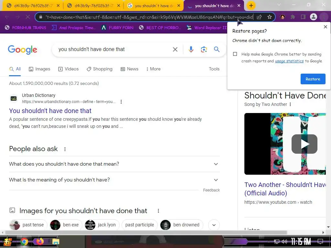Expand more image filter chips
Viewport: 331px width, 248px height.
[214, 225]
